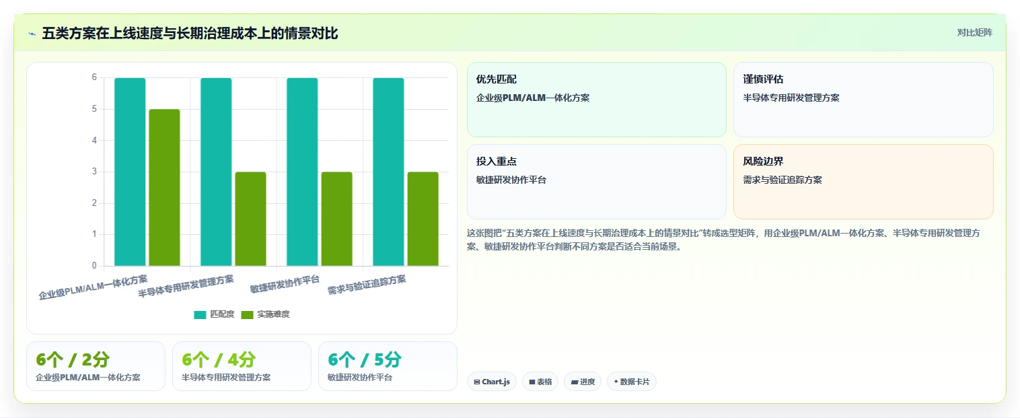The height and width of the screenshot is (418, 1020).
Task: Click the green 实施难度 bar for 需求与验证追踪方案
Action: [423, 219]
